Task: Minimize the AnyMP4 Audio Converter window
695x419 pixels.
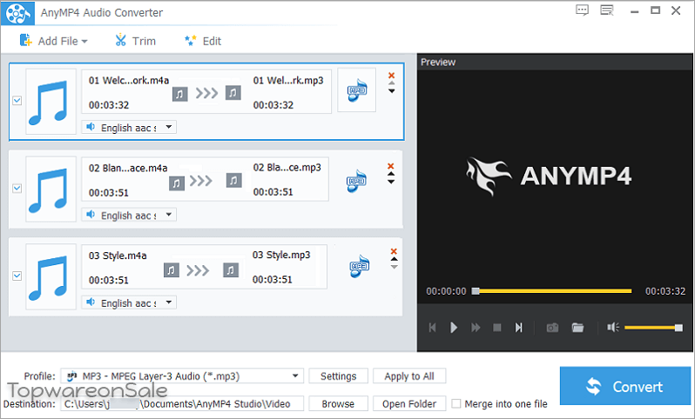Action: (634, 11)
